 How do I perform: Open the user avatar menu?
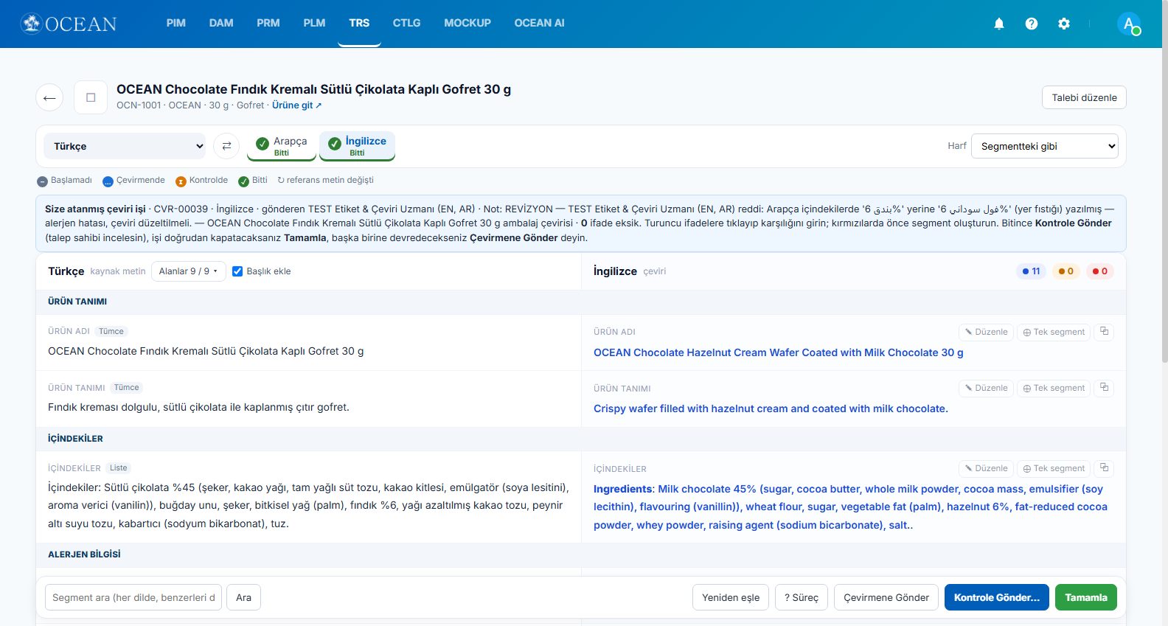(x=1129, y=24)
